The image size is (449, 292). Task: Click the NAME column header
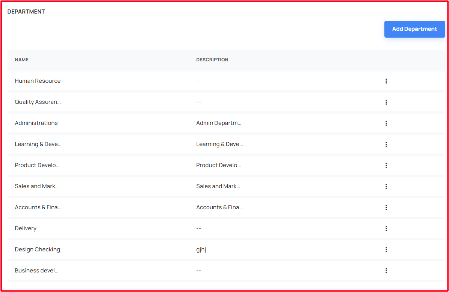point(21,60)
